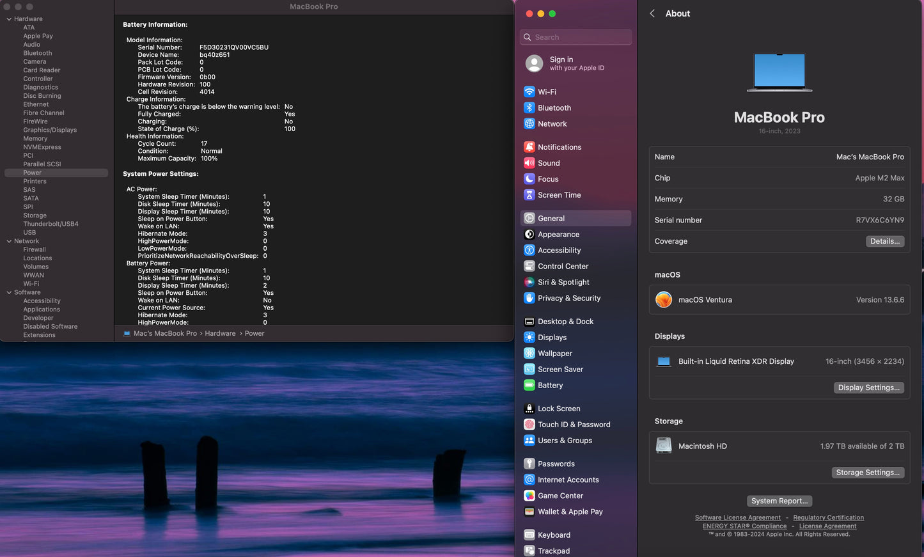Collapse the Network tree section
This screenshot has height=557, width=924.
click(x=9, y=241)
